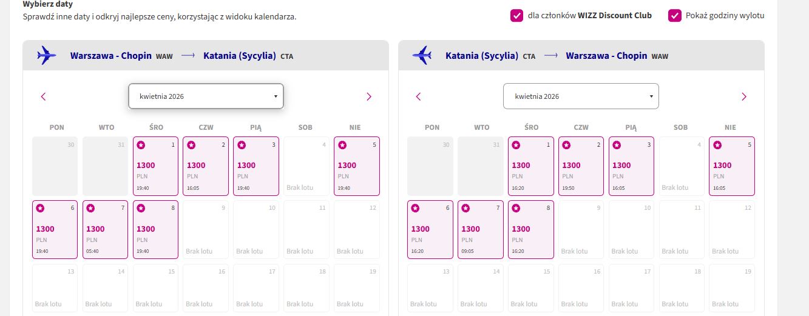809x316 pixels.
Task: Click discount star badge on outbound April 1
Action: (141, 145)
